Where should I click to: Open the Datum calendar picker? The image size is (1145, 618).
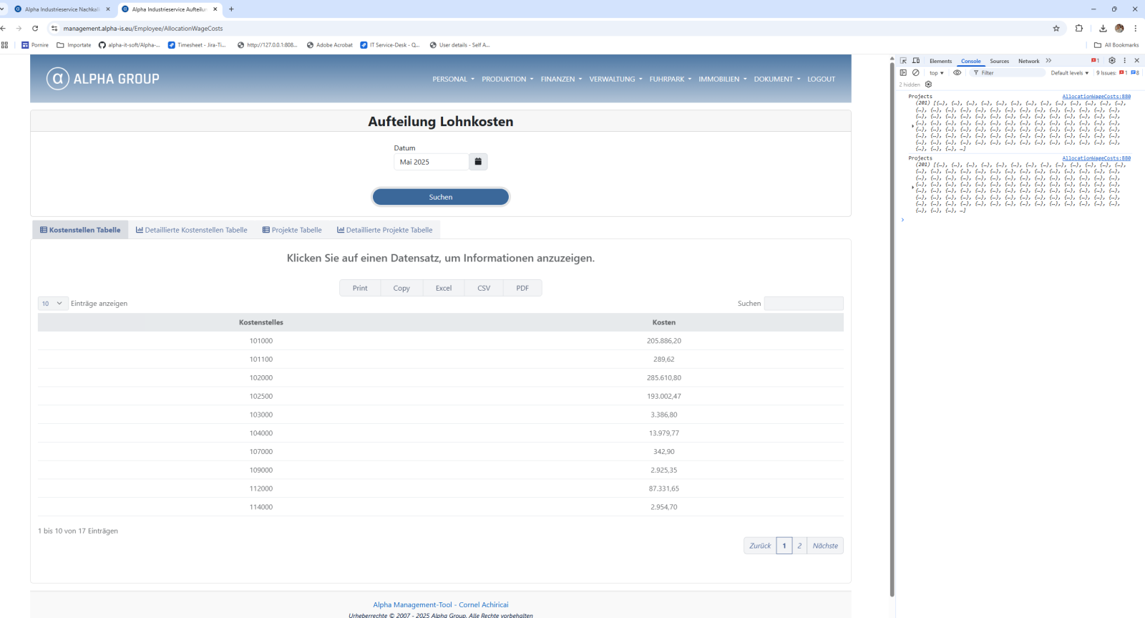(478, 162)
